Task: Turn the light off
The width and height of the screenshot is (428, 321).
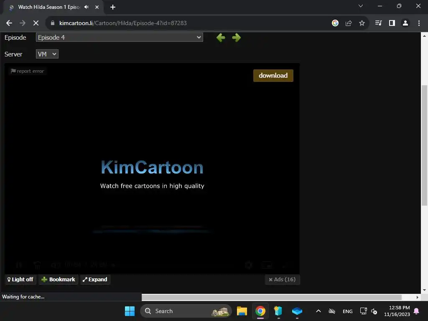Action: tap(20, 279)
